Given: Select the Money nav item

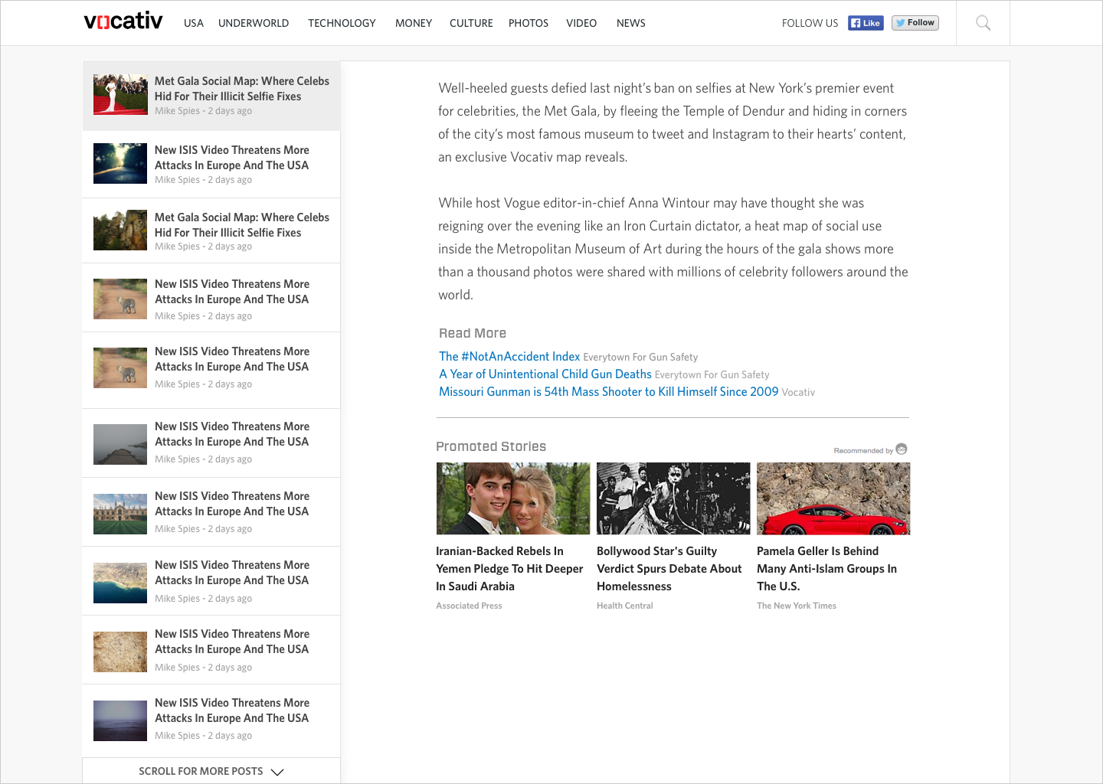Looking at the screenshot, I should (x=414, y=23).
